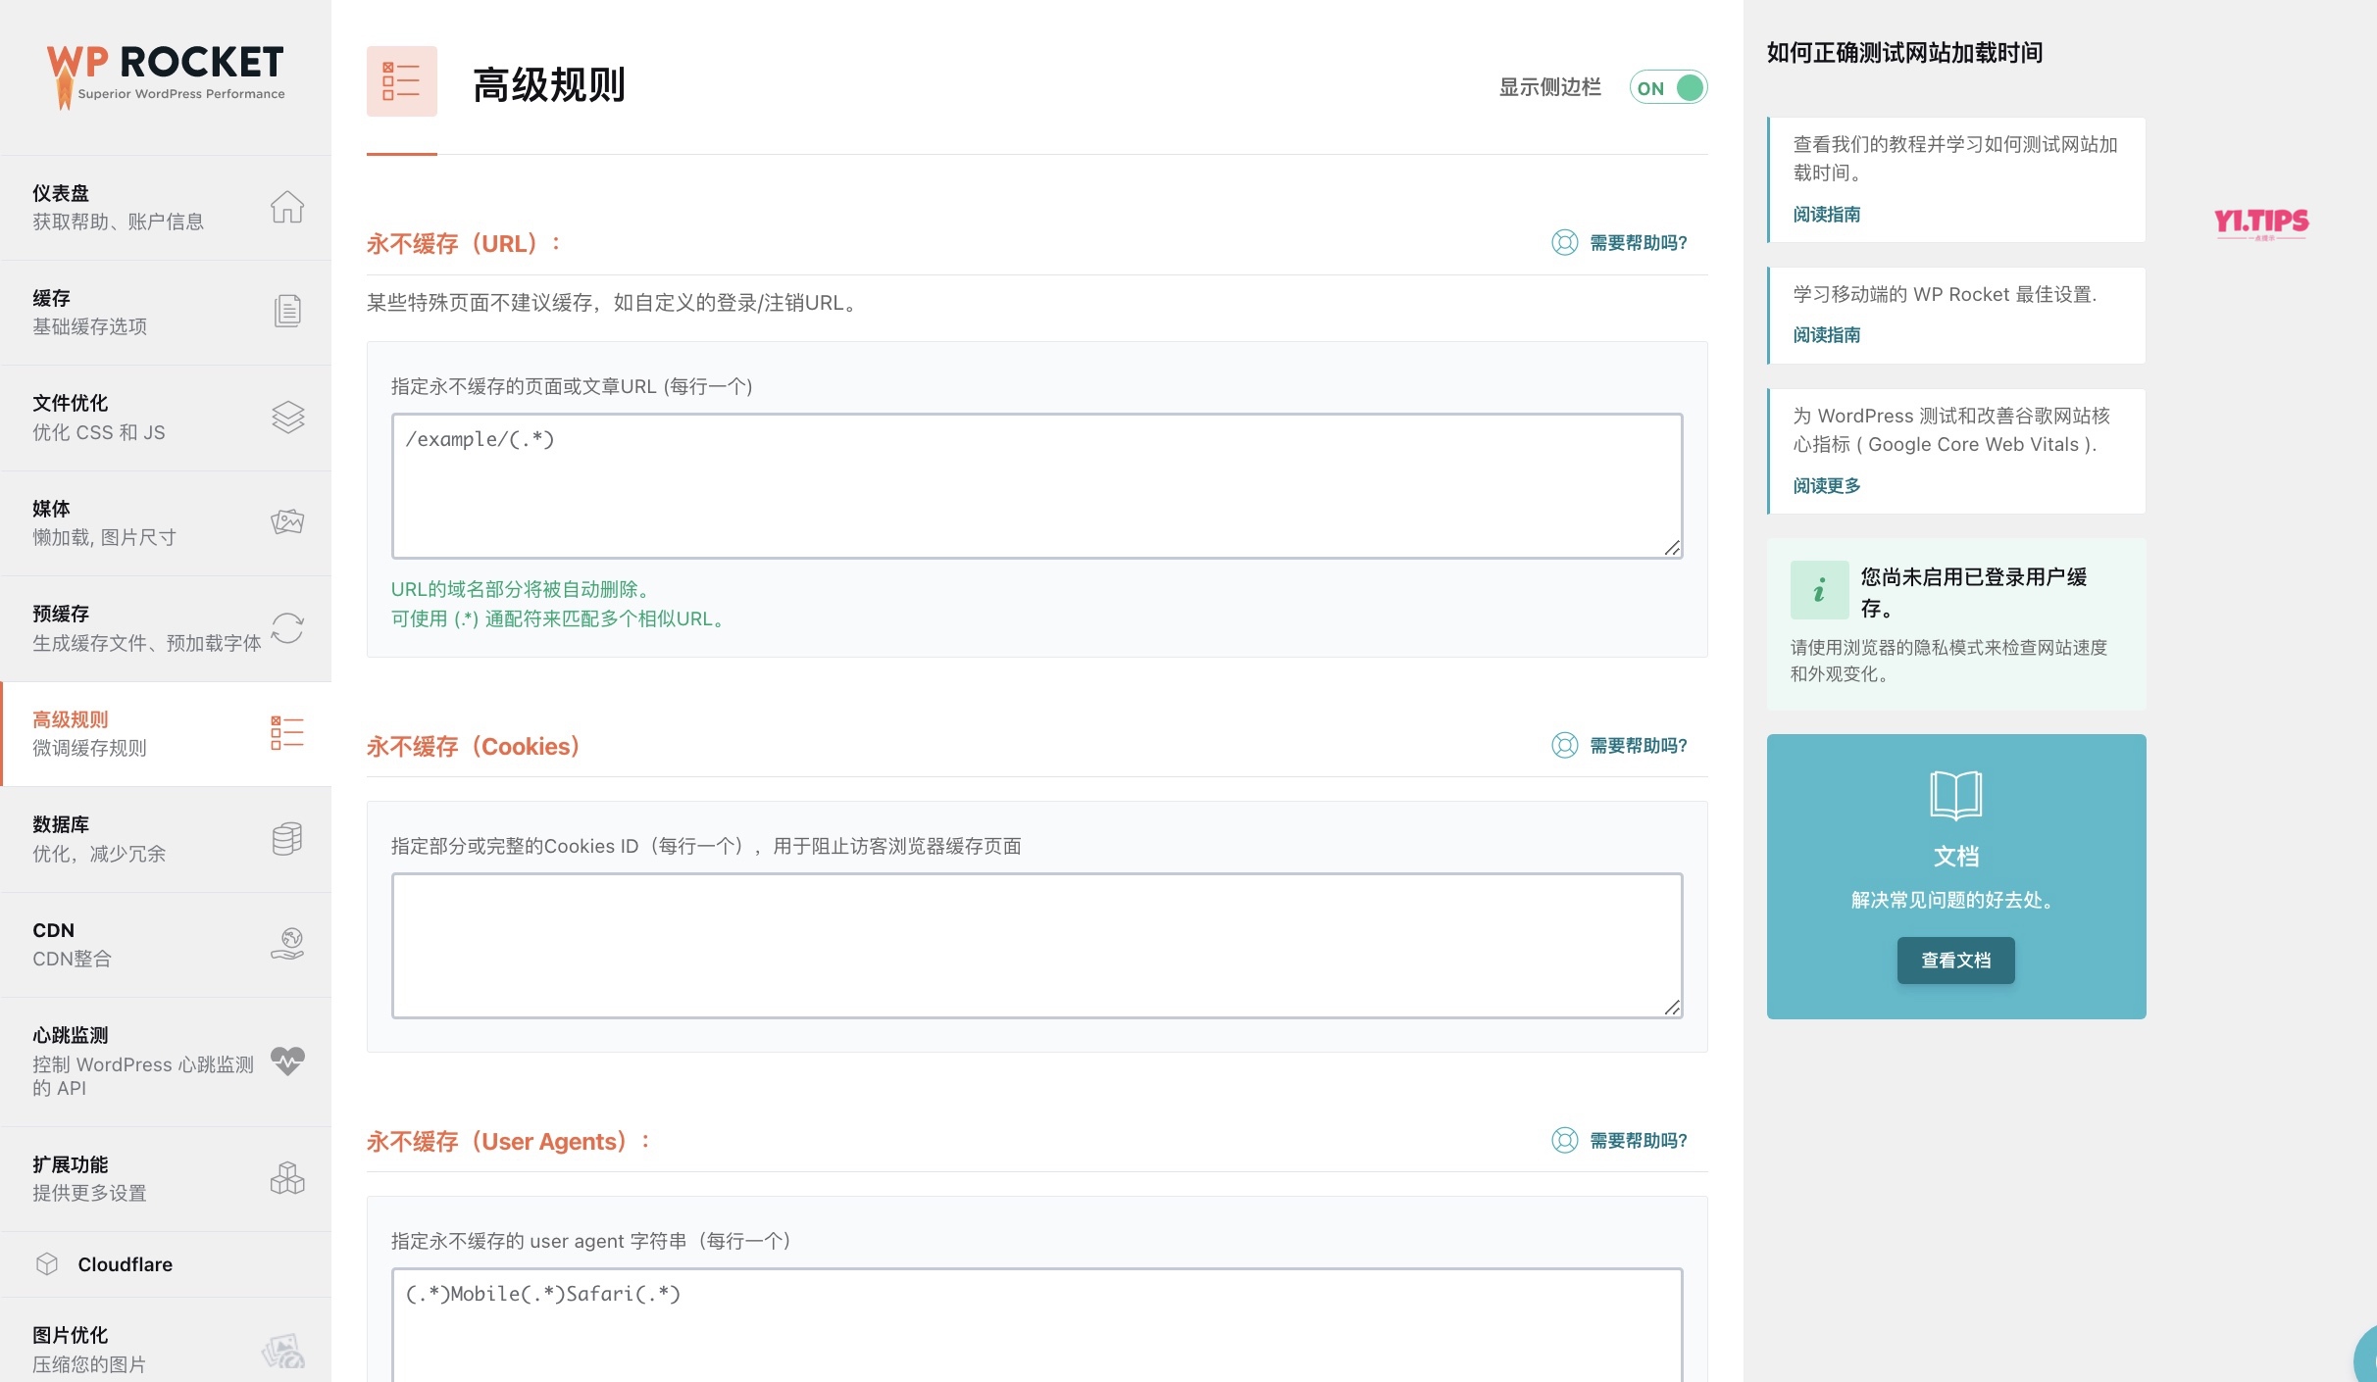Click lifebuoy icon beside 永不缓存 (URL) help

1565,242
